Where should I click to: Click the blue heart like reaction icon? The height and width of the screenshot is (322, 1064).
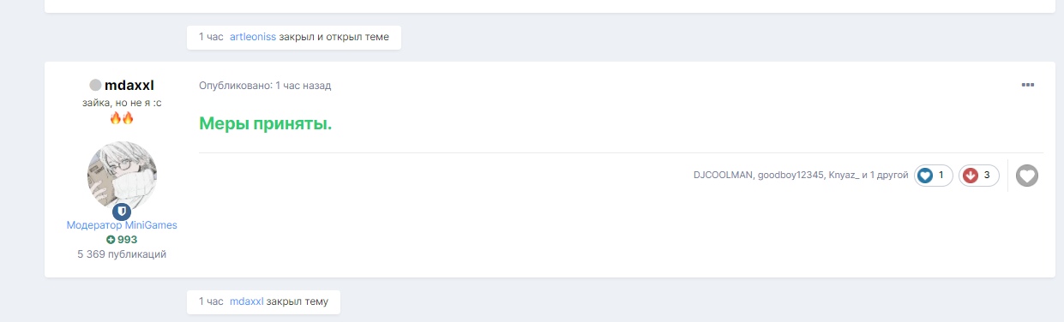point(925,176)
